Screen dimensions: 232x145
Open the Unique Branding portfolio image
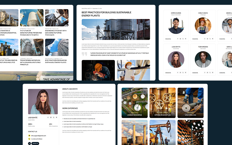[x=134, y=103]
